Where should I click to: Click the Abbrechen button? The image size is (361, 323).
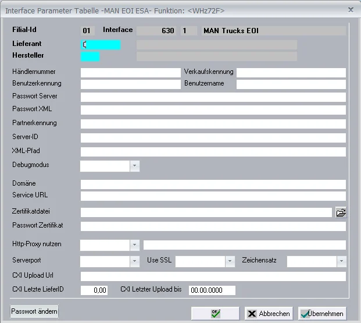269,313
